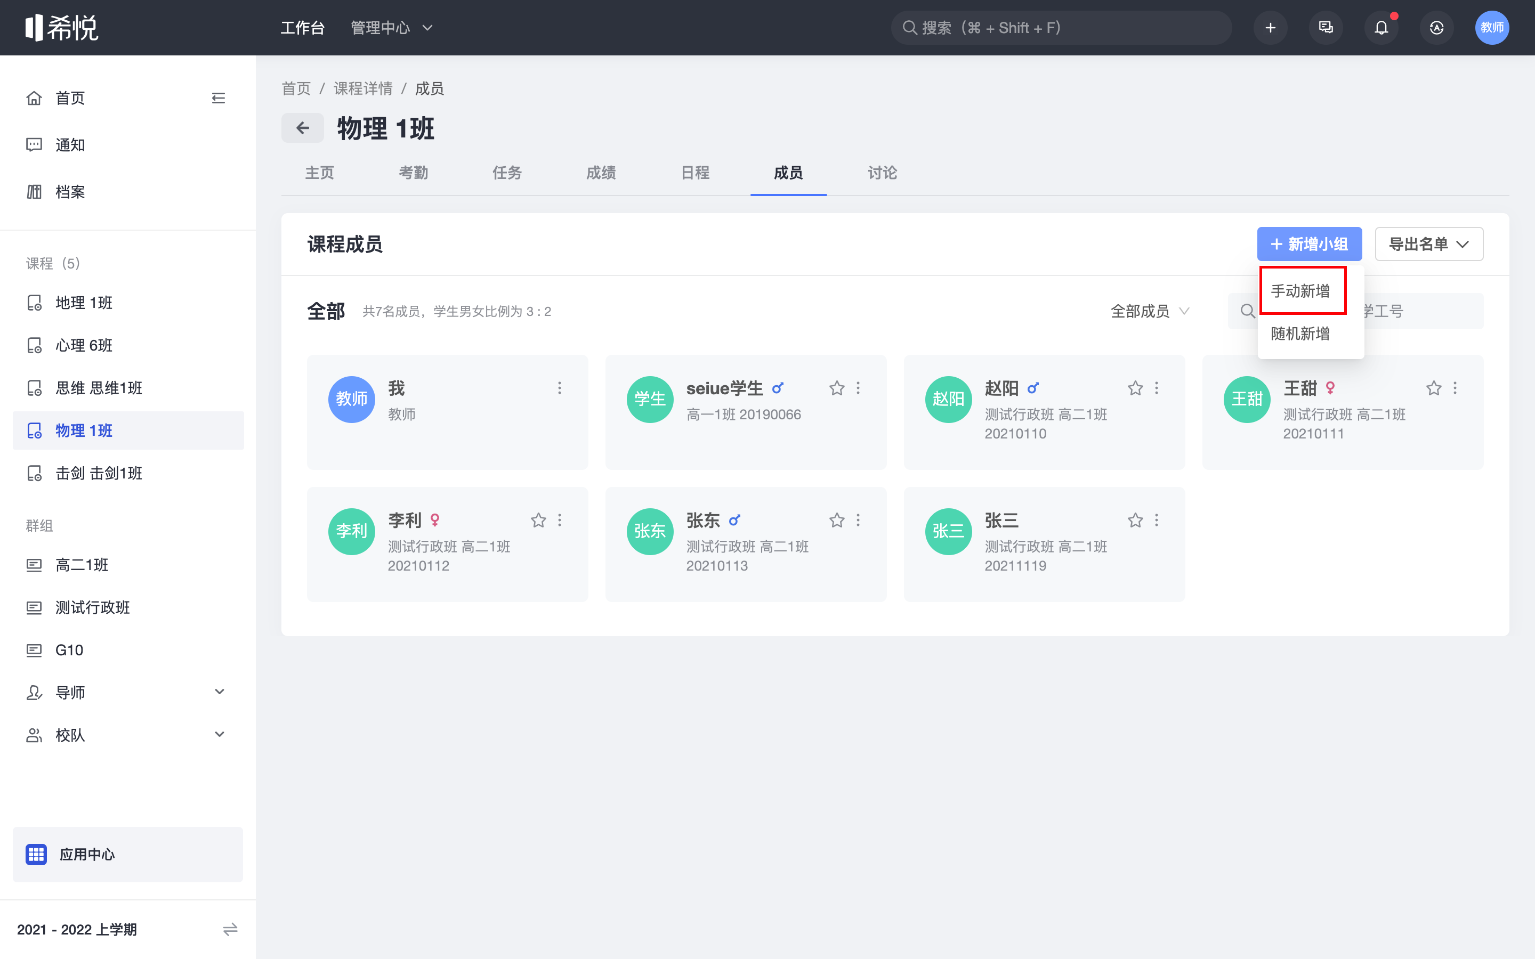The width and height of the screenshot is (1535, 959).
Task: Select the 物理 1班 course in sidebar
Action: (x=128, y=430)
